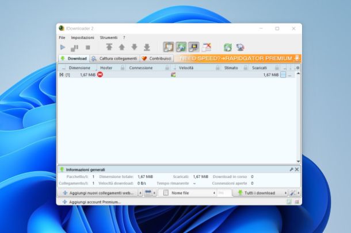
Task: Click the update check globe icon
Action: tap(240, 47)
